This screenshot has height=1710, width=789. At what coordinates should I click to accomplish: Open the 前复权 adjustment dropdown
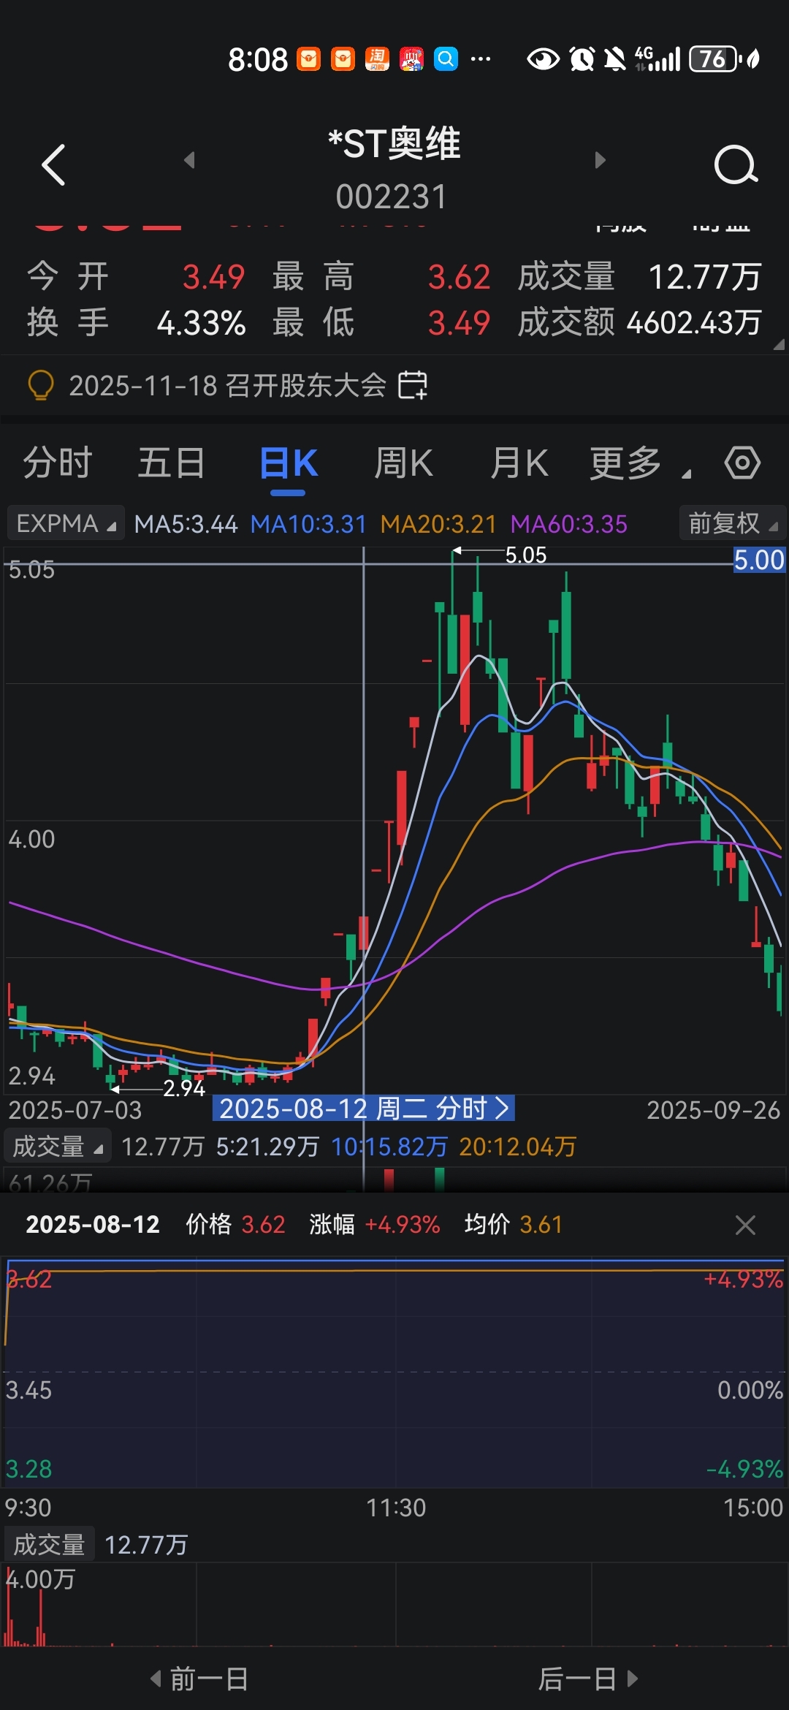click(733, 523)
